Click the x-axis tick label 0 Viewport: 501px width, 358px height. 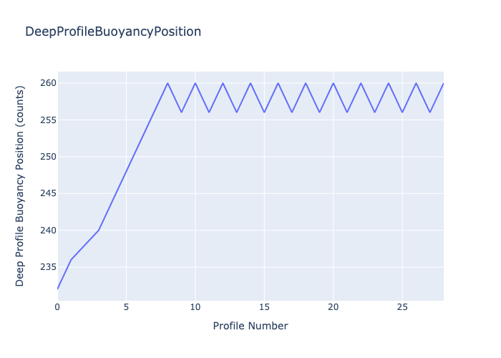[x=57, y=307]
